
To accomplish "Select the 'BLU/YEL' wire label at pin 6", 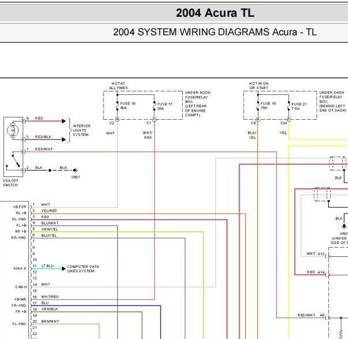I will pos(49,235).
